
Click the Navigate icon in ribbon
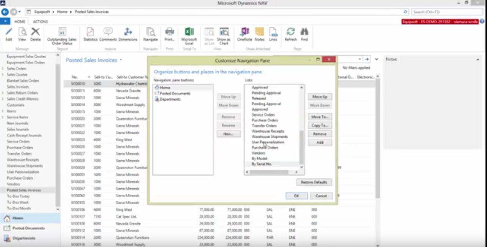150,32
